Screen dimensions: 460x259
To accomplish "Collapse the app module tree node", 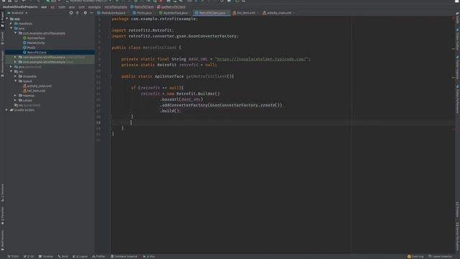I will pyautogui.click(x=7, y=19).
